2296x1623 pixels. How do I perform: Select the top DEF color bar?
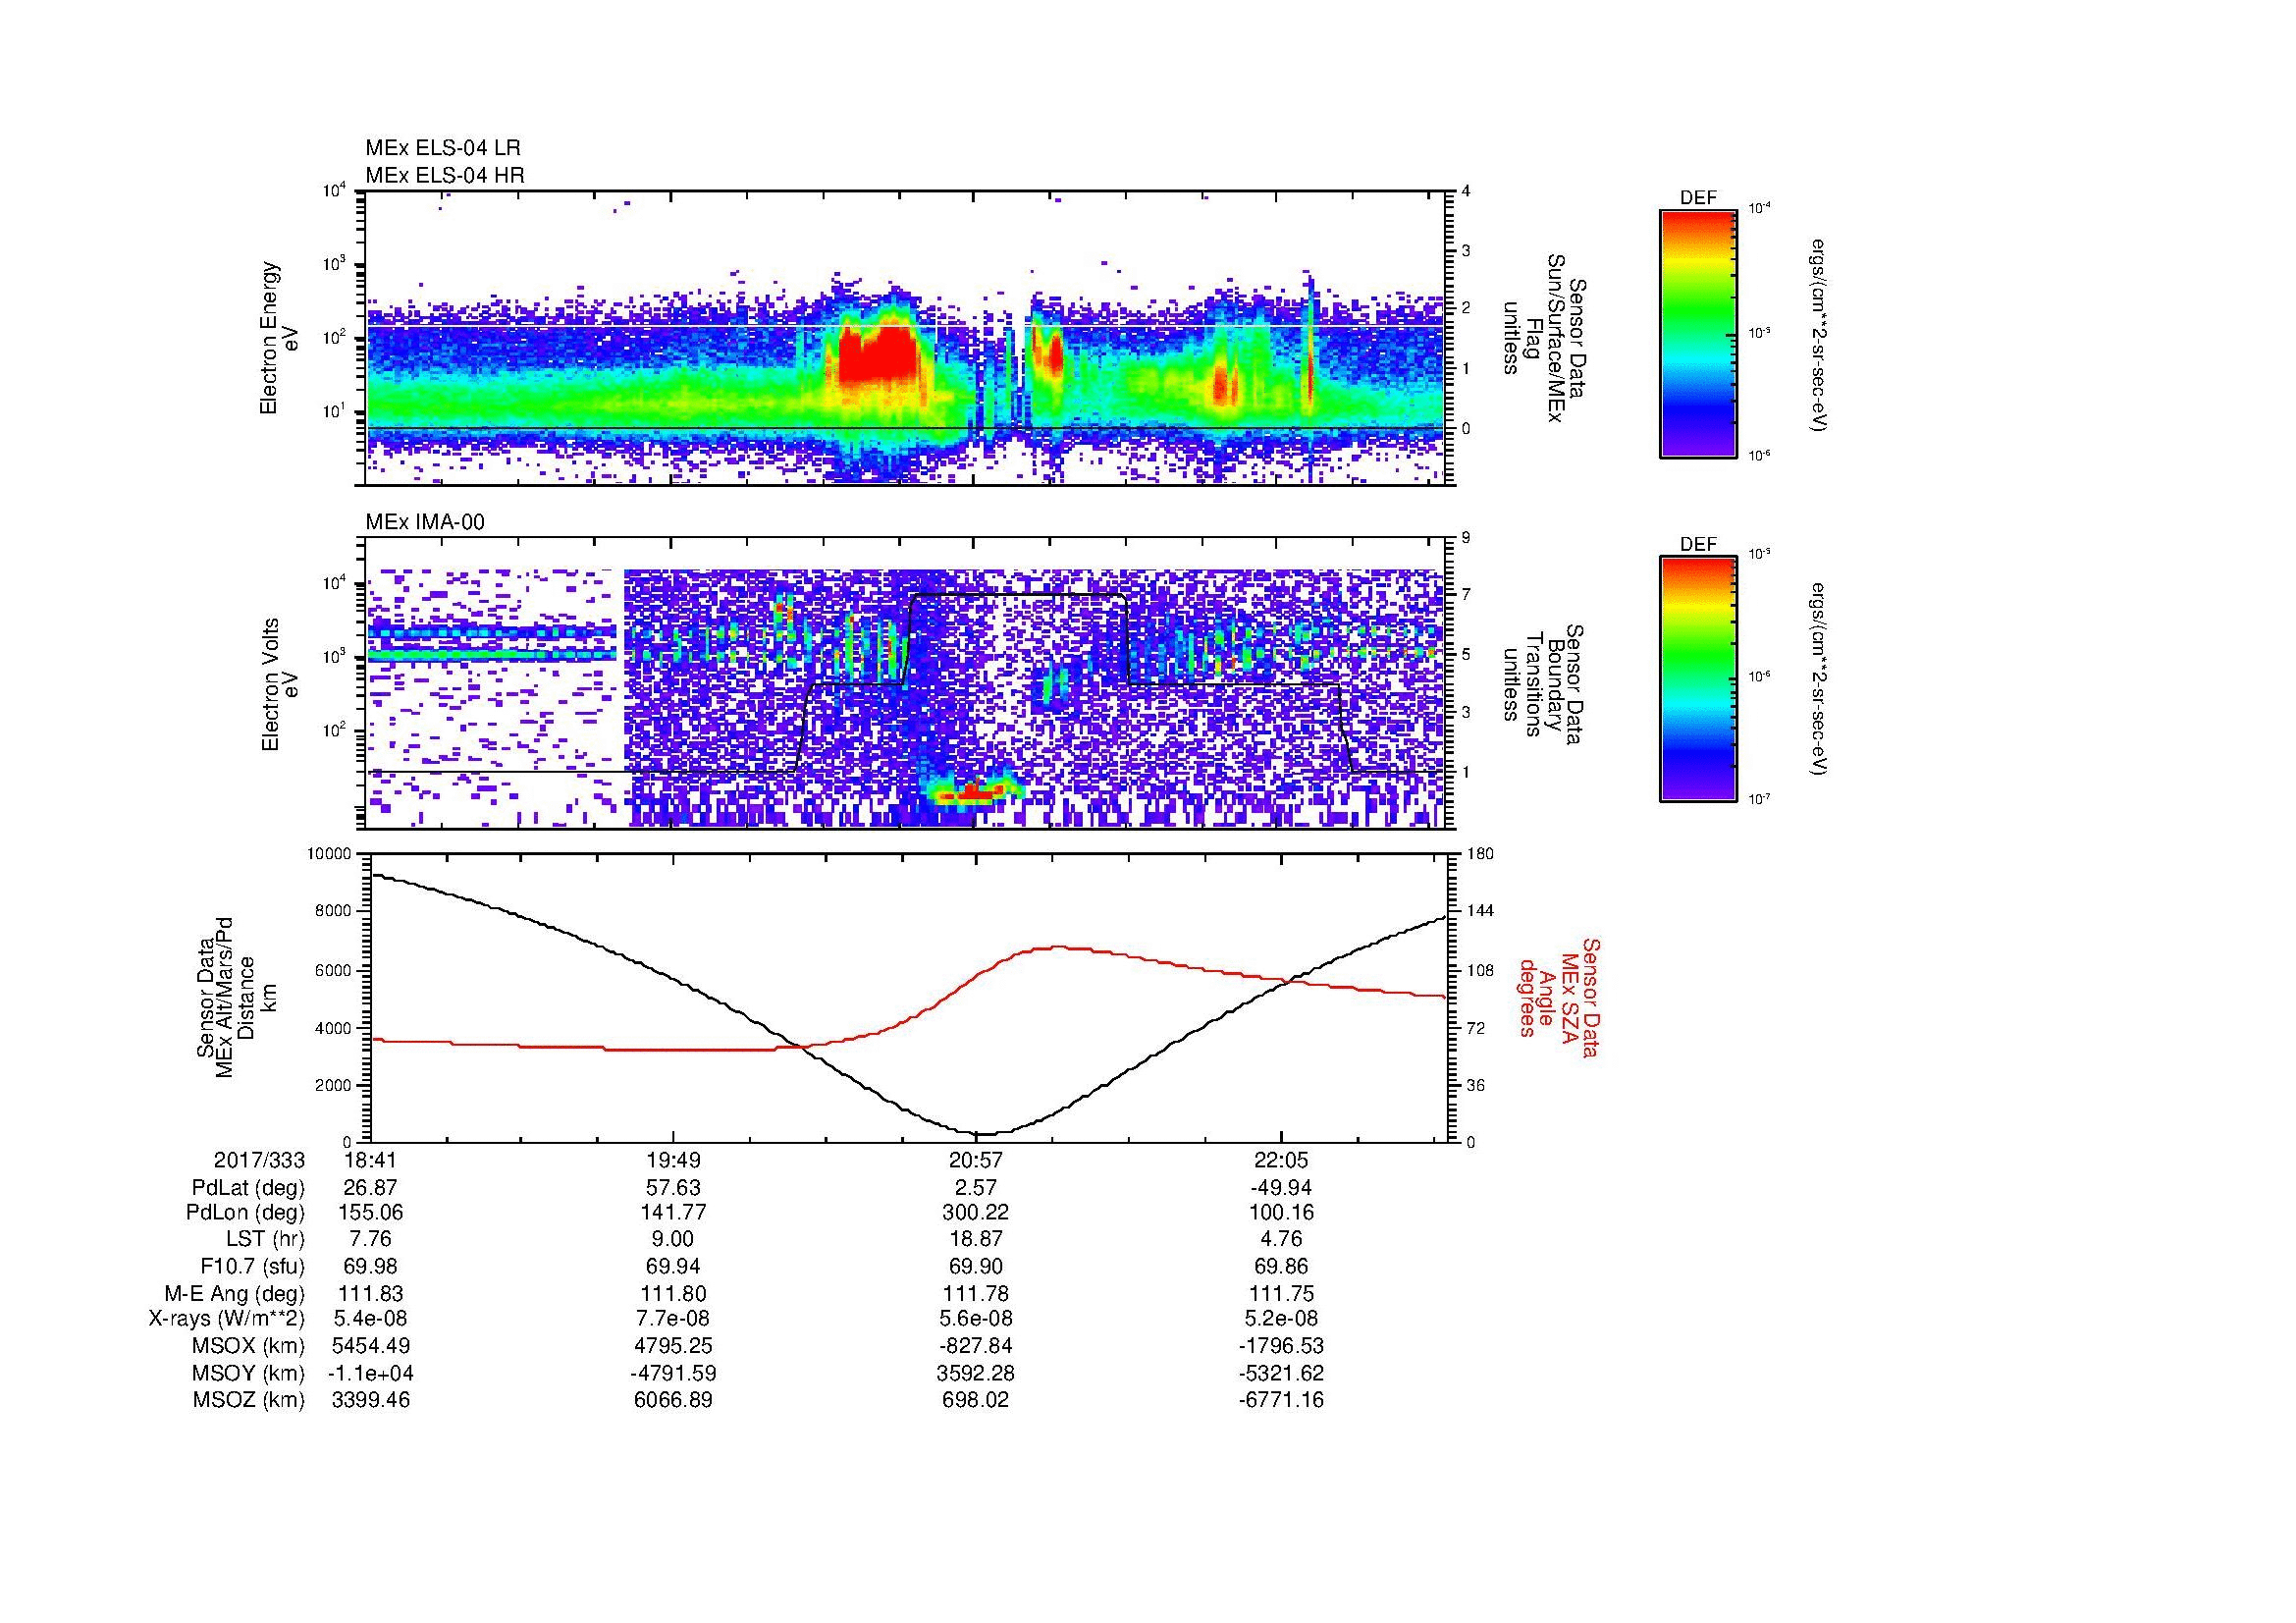1698,333
